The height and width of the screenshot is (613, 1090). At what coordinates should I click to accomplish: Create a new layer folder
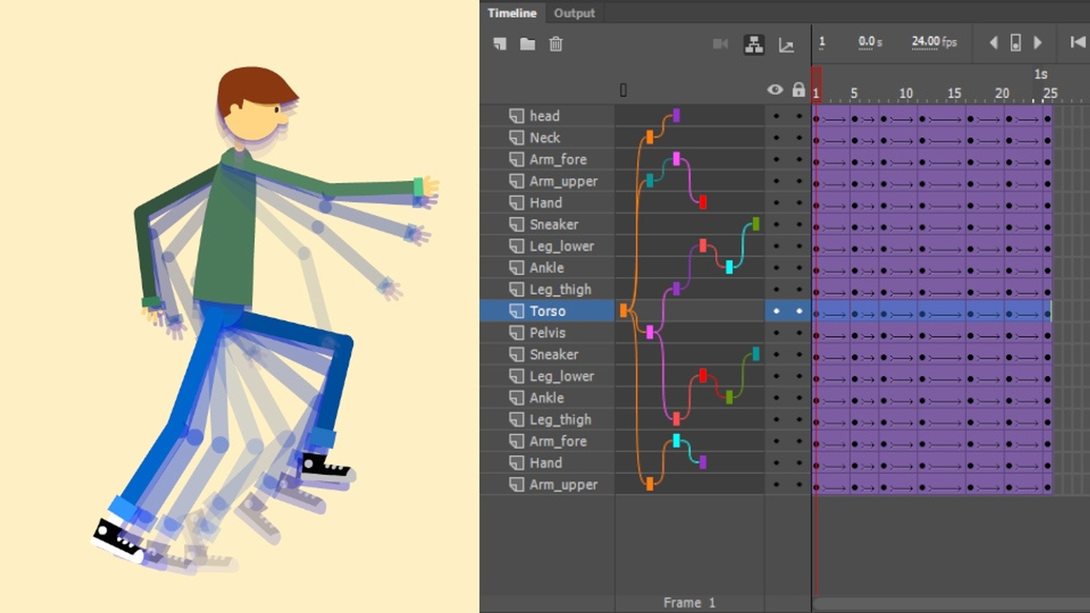point(527,44)
